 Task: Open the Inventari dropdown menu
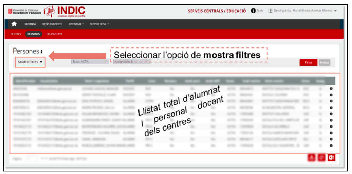tap(76, 24)
